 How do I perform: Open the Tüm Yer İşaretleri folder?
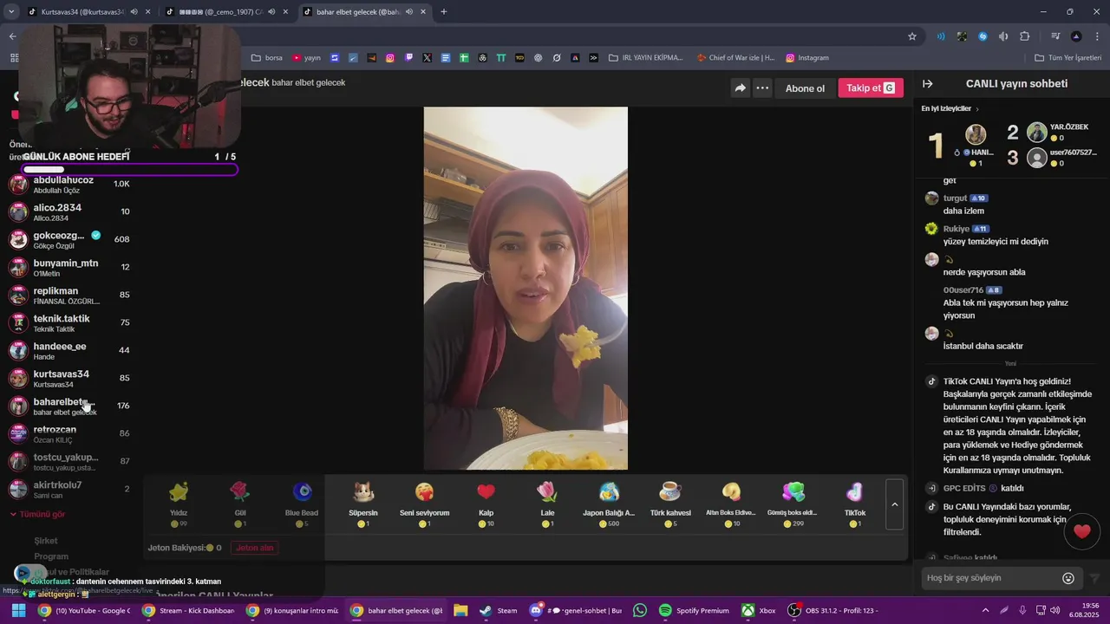pyautogui.click(x=1068, y=58)
